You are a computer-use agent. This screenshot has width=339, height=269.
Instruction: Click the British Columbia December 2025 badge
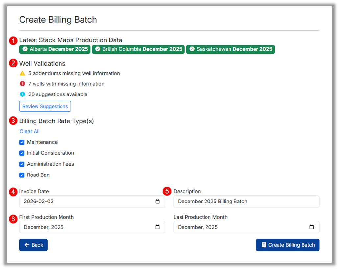click(138, 49)
